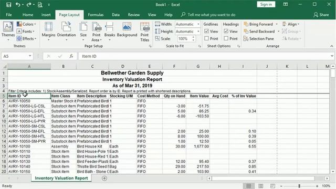
Task: Select row 15 header
Action: click(x=4, y=146)
